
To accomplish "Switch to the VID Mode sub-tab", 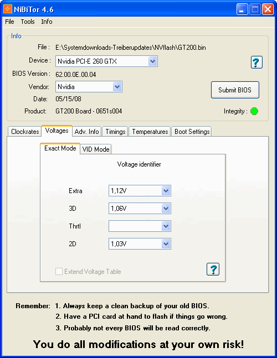I will coord(96,149).
